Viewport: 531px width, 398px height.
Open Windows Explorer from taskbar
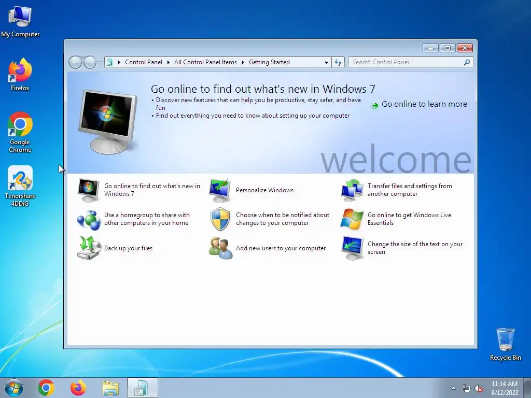pos(110,388)
